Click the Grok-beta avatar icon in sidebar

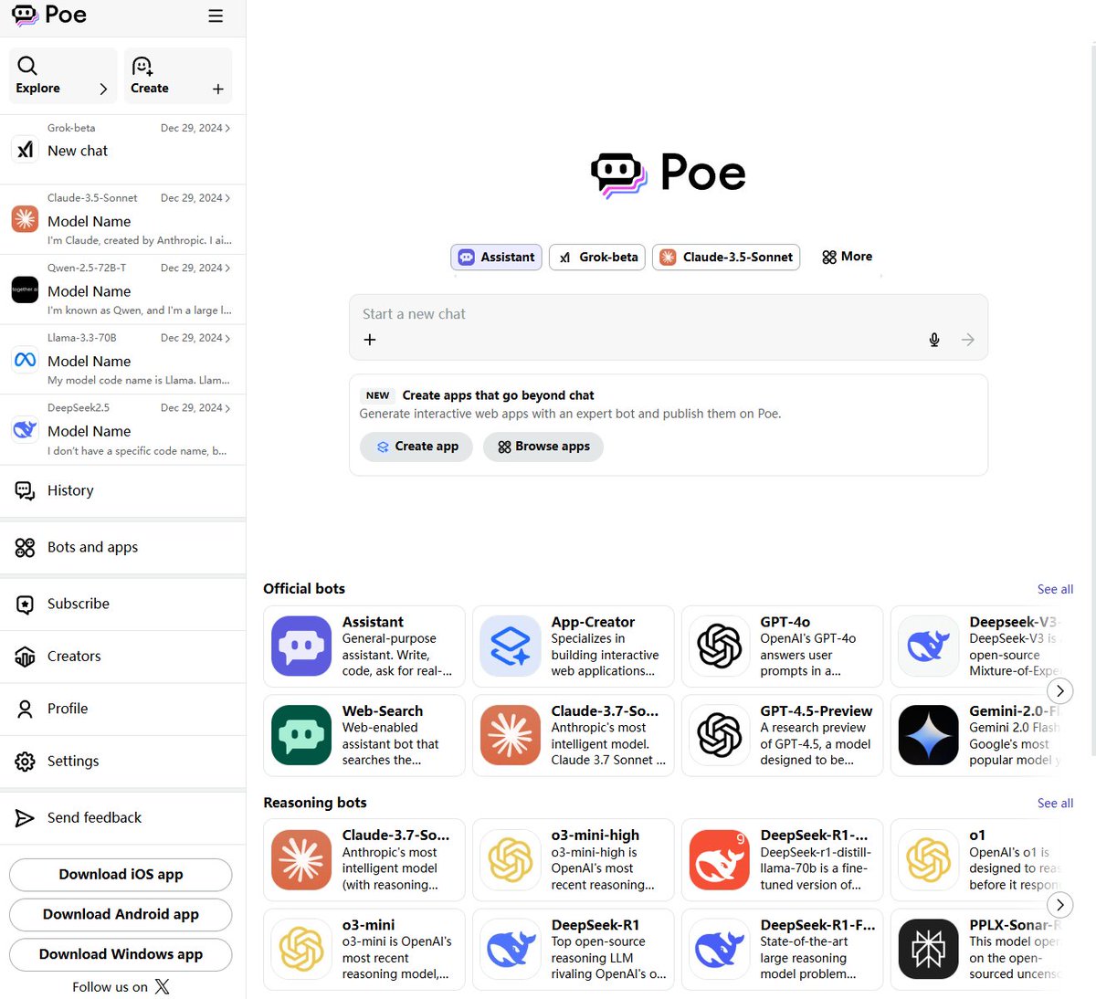[25, 149]
